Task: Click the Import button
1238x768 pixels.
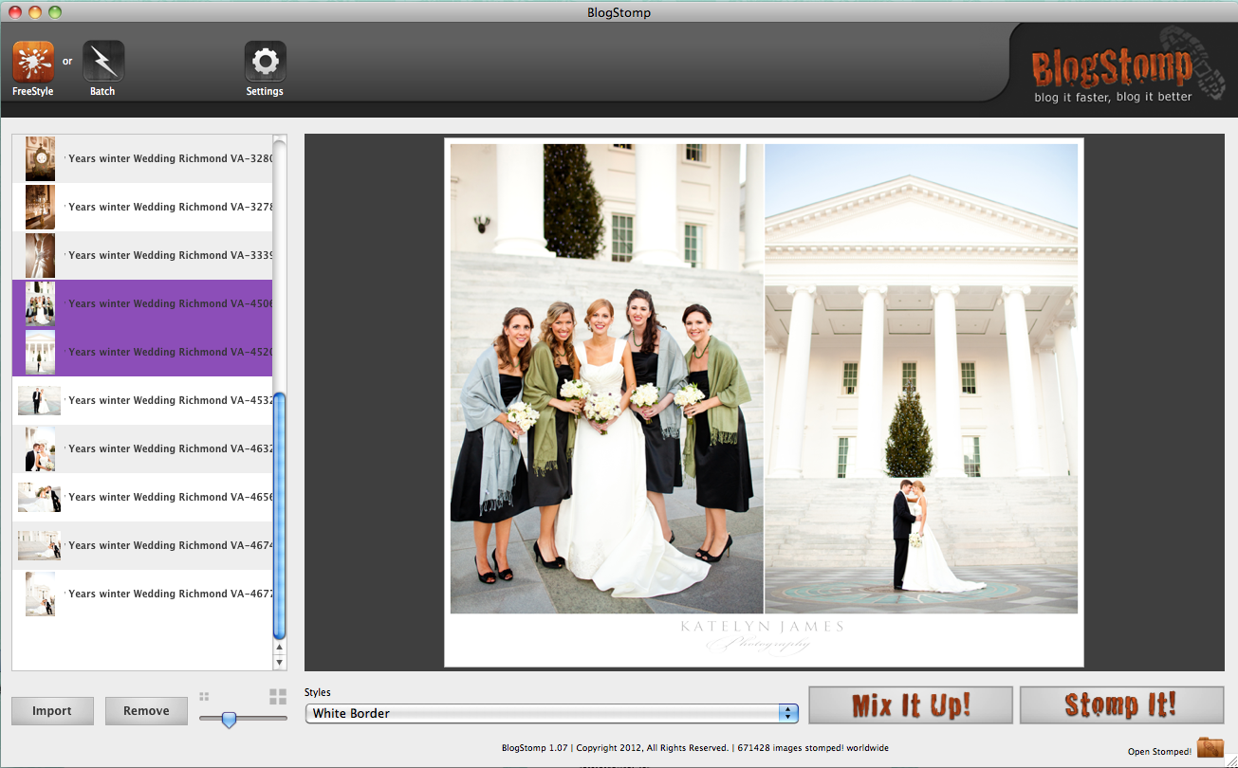Action: (52, 711)
